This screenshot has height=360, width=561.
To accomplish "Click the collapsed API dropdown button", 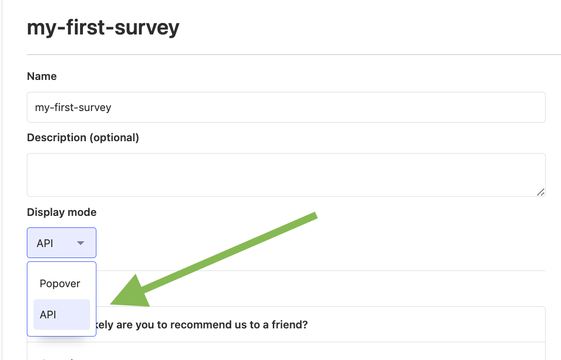I will 61,242.
